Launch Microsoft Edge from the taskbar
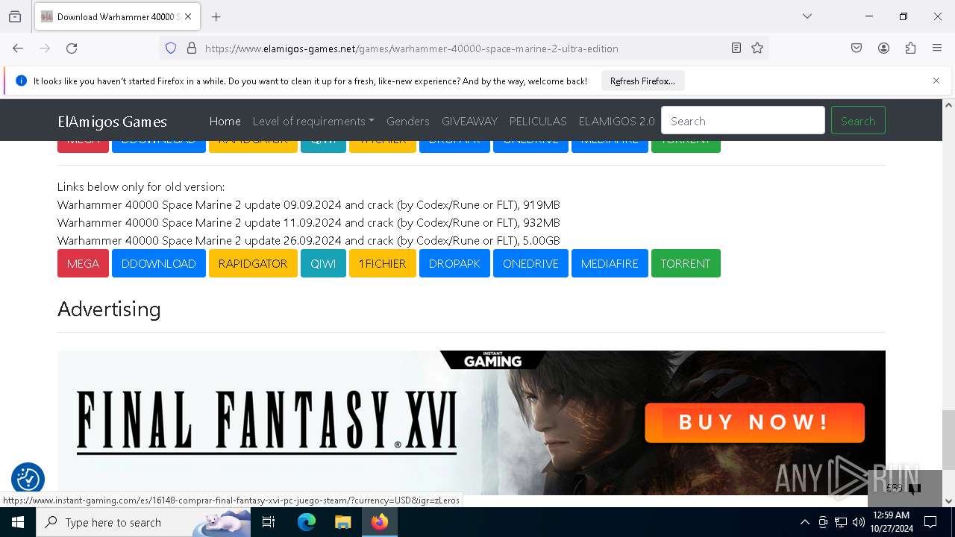This screenshot has width=955, height=537. (306, 522)
